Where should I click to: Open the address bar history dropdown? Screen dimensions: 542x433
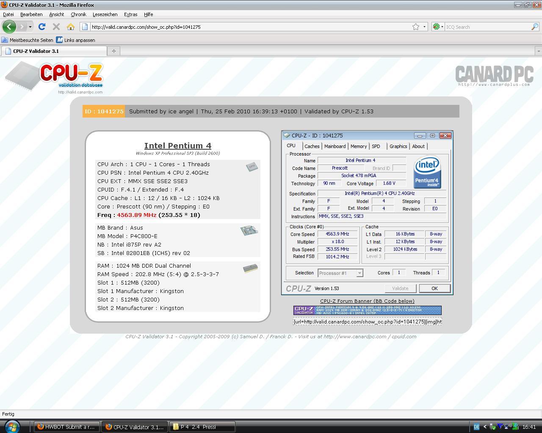coord(424,27)
